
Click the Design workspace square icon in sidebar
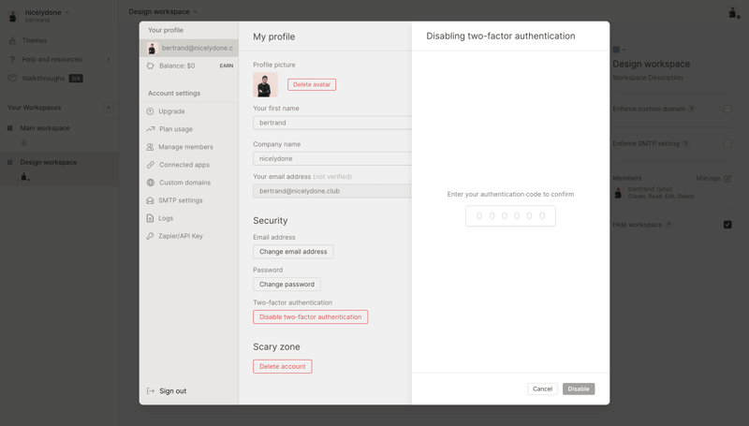coord(10,162)
